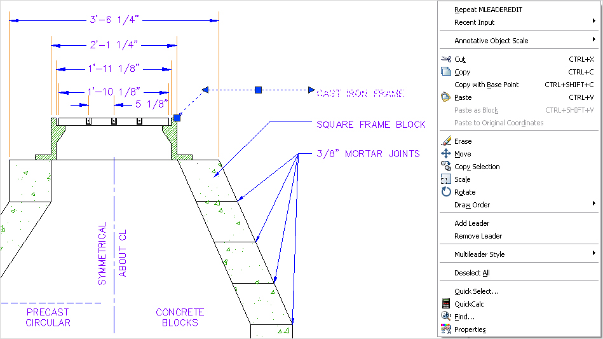Image resolution: width=603 pixels, height=339 pixels.
Task: Click the Move arrows icon
Action: click(x=446, y=154)
